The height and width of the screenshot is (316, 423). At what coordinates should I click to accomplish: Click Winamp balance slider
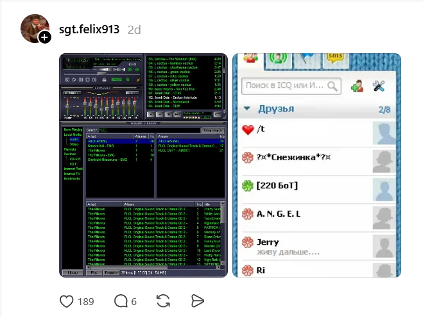tap(119, 69)
